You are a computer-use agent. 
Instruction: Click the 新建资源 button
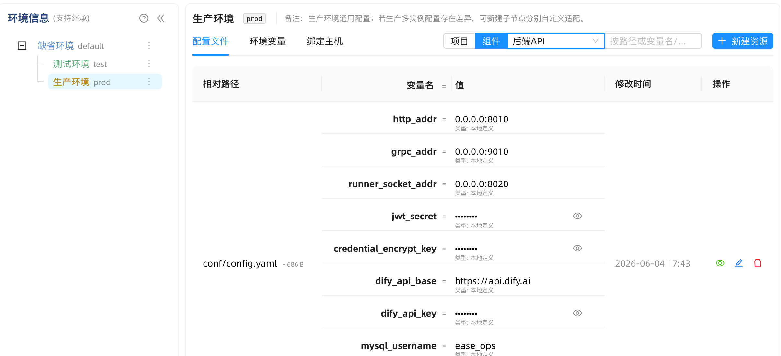click(x=742, y=41)
